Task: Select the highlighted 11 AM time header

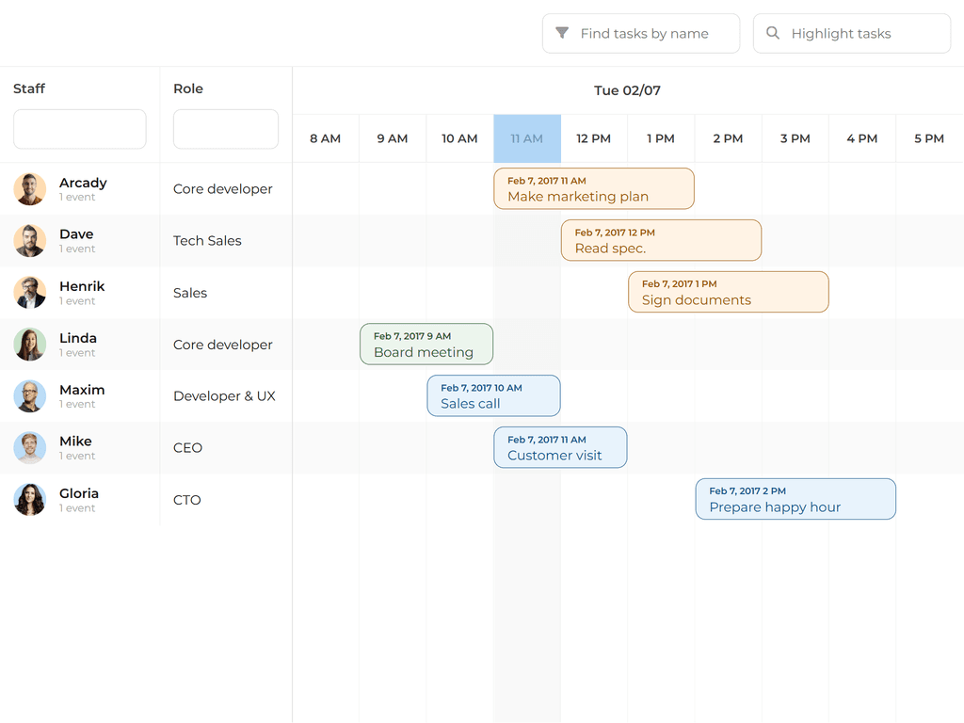Action: pos(527,138)
